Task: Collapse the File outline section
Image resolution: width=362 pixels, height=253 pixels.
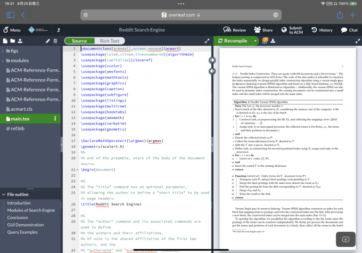Action: [3, 194]
